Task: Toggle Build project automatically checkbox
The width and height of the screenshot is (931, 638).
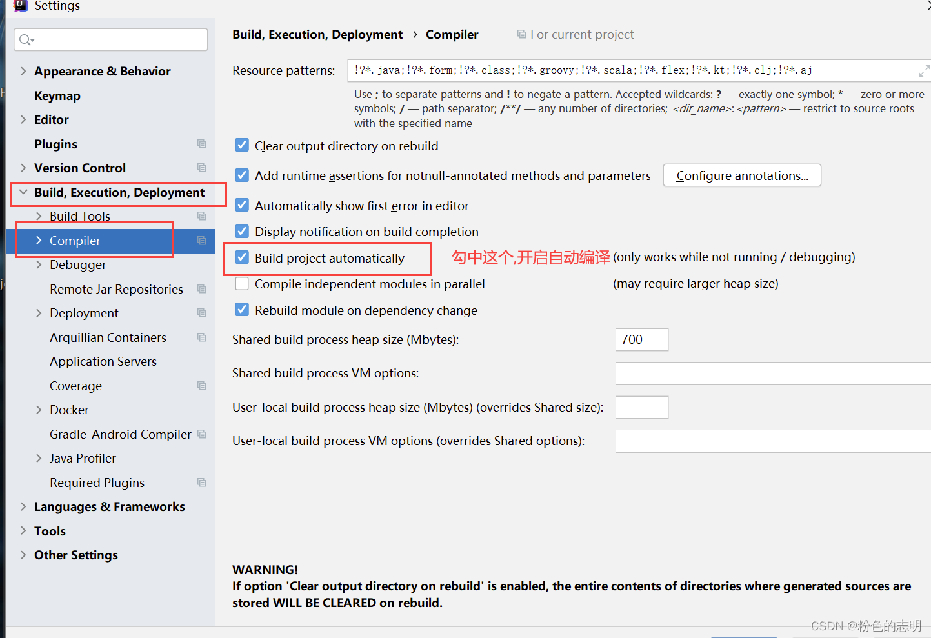Action: pos(242,257)
